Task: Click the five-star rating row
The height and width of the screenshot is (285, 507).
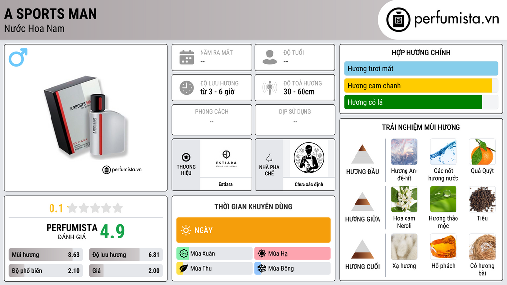Action: 95,208
